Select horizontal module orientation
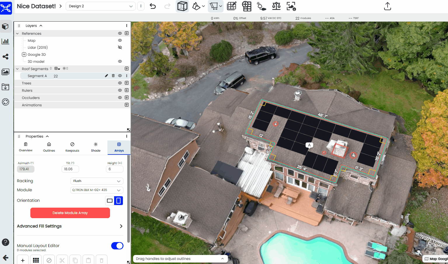Image resolution: width=448 pixels, height=264 pixels. coord(109,201)
